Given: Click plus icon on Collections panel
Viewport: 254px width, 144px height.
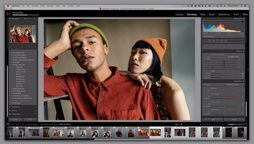Looking at the screenshot, I should [x=36, y=114].
